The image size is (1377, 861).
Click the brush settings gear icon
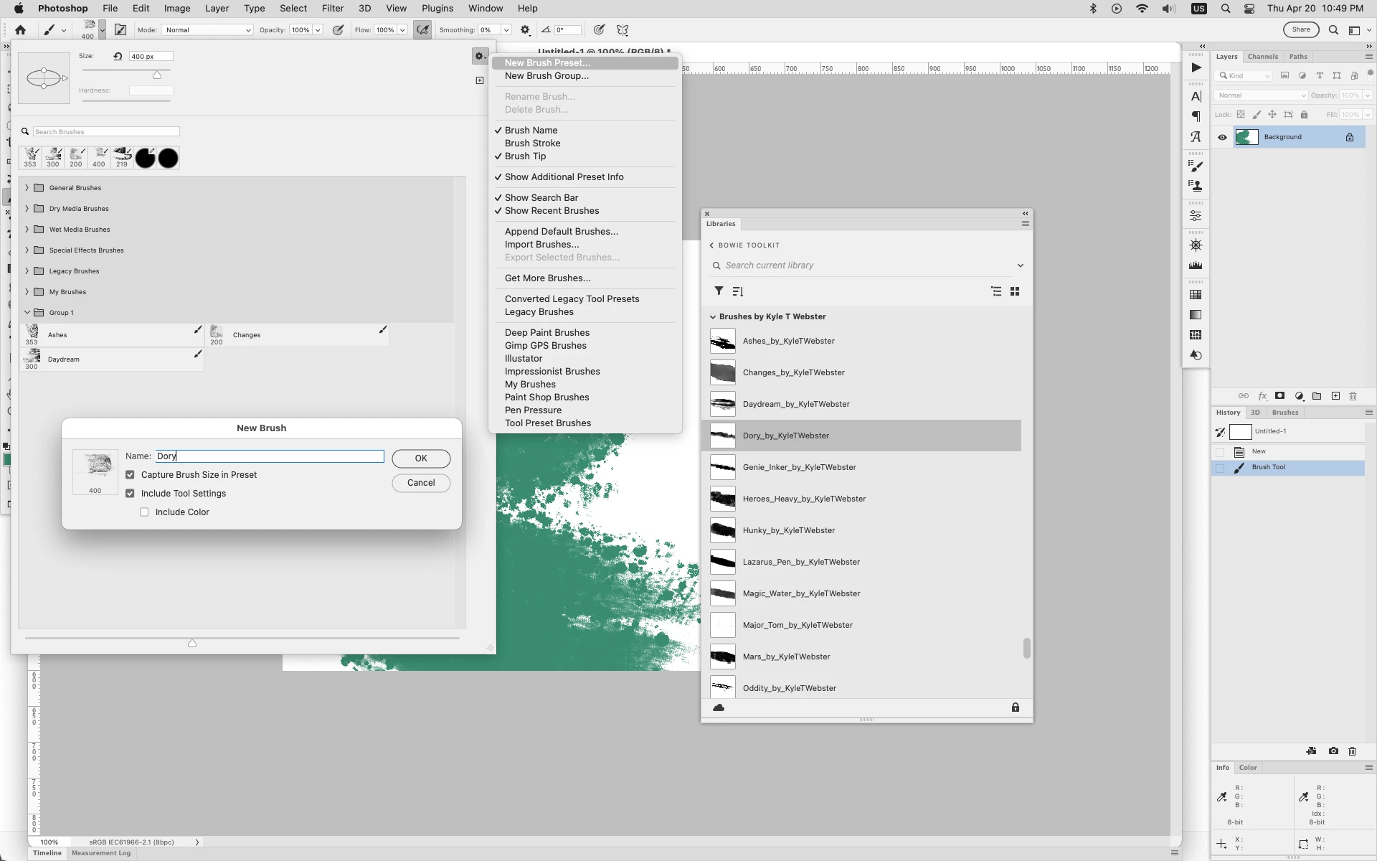[479, 56]
